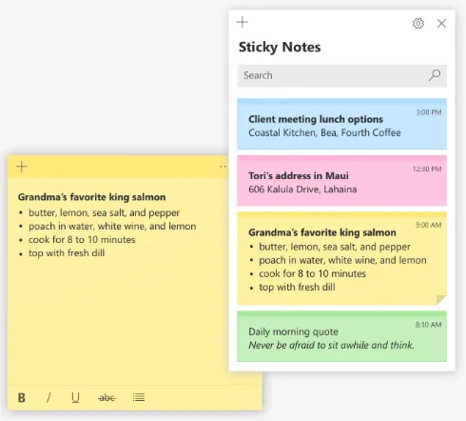Close the Sticky Notes list window
This screenshot has height=421, width=466.
(x=441, y=23)
